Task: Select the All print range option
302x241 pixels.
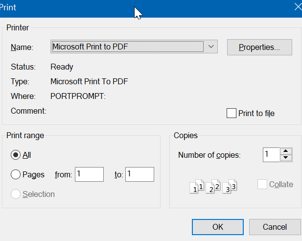Action: click(x=16, y=155)
